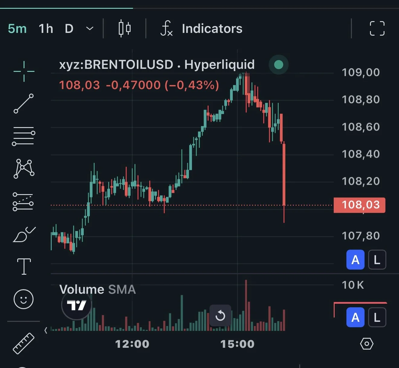Select the trend line drawing tool

[24, 104]
